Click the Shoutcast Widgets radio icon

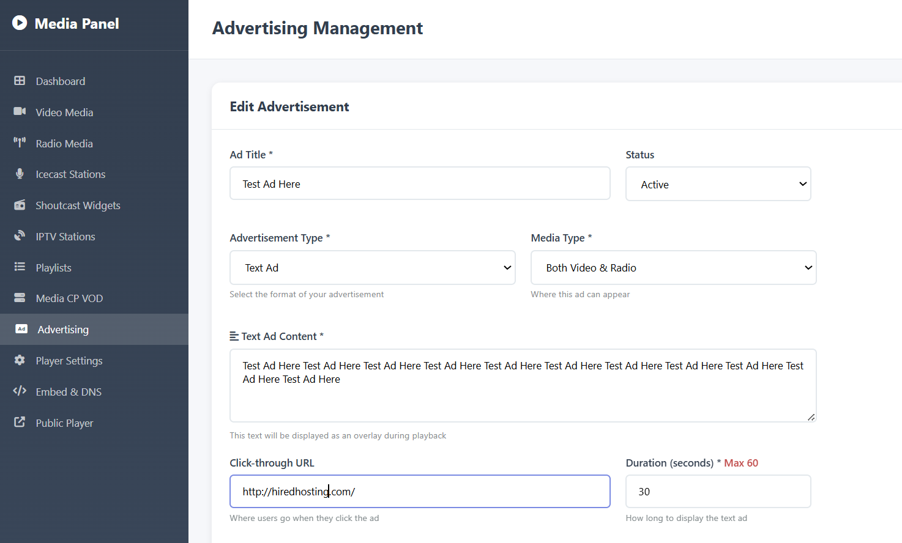point(20,205)
